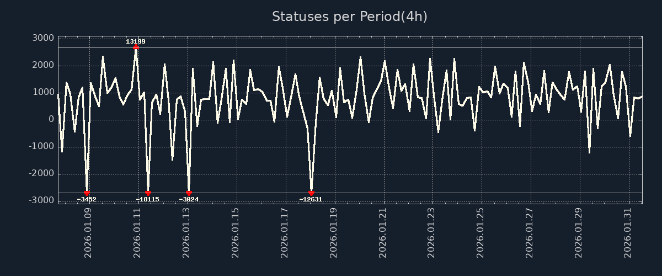Click the -18115 value label
This screenshot has width=662, height=276.
click(x=148, y=199)
